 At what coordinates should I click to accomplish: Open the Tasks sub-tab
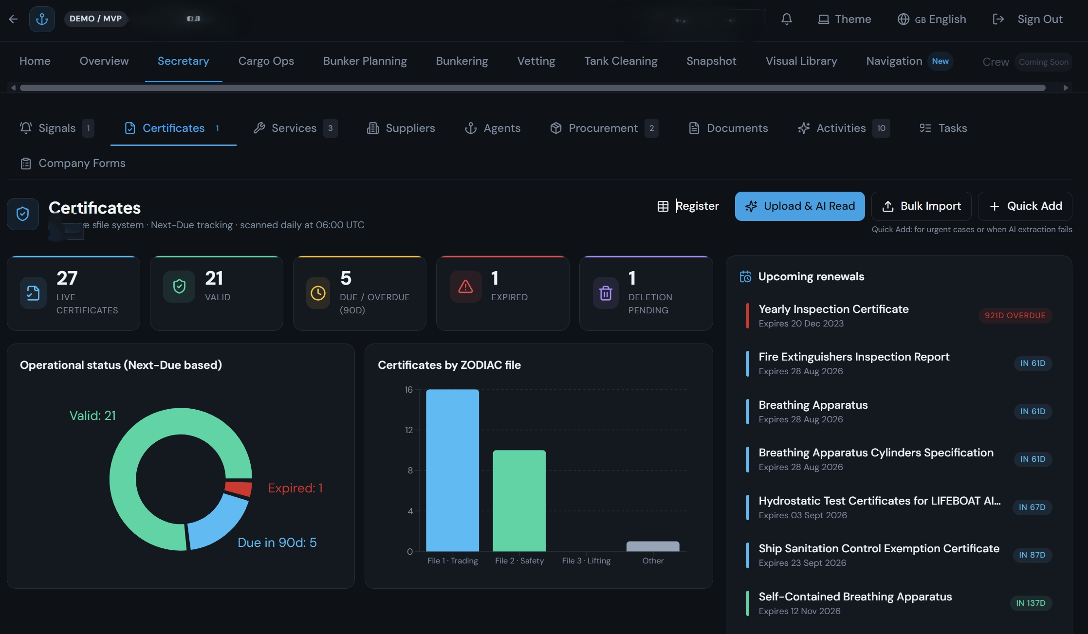pyautogui.click(x=943, y=128)
